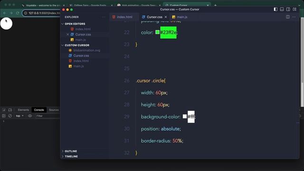Open index.html in Custom Cursor folder
Image resolution: width=304 pixels, height=171 pixels.
pyautogui.click(x=81, y=61)
